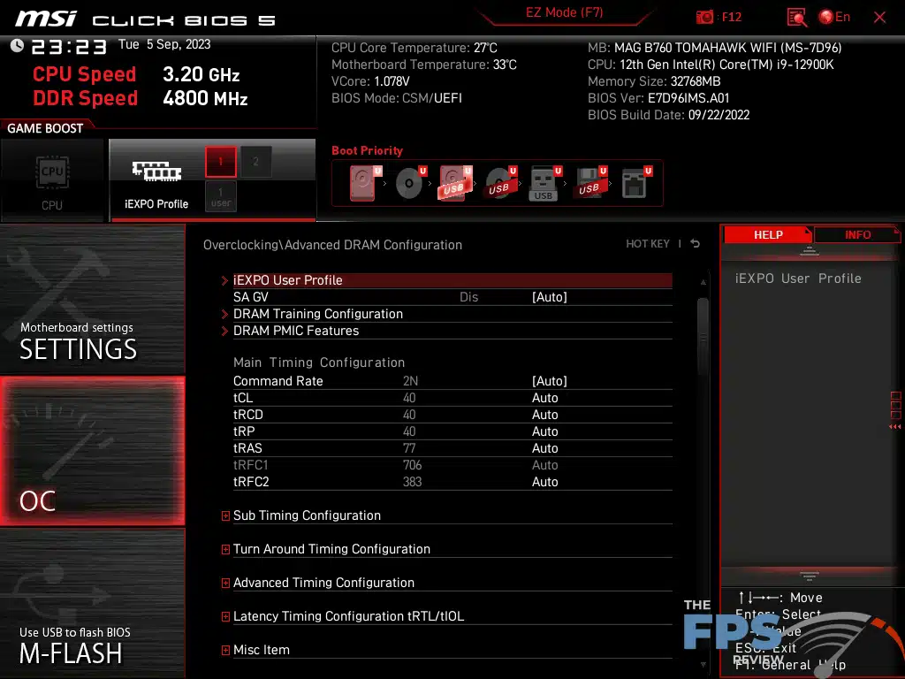905x679 pixels.
Task: Open the OC section
Action: [92, 451]
